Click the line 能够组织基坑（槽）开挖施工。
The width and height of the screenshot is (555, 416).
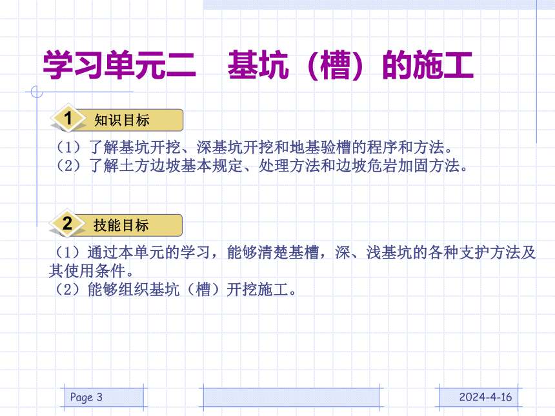[175, 290]
